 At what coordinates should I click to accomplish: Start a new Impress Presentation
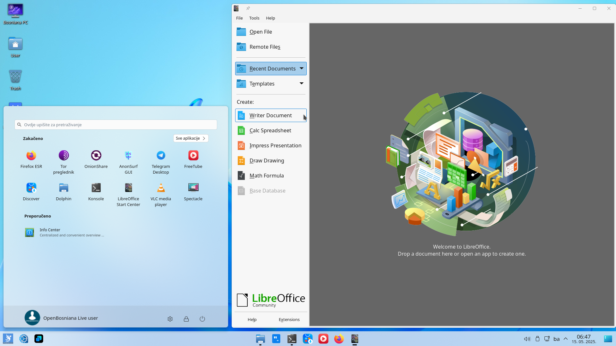pyautogui.click(x=271, y=145)
